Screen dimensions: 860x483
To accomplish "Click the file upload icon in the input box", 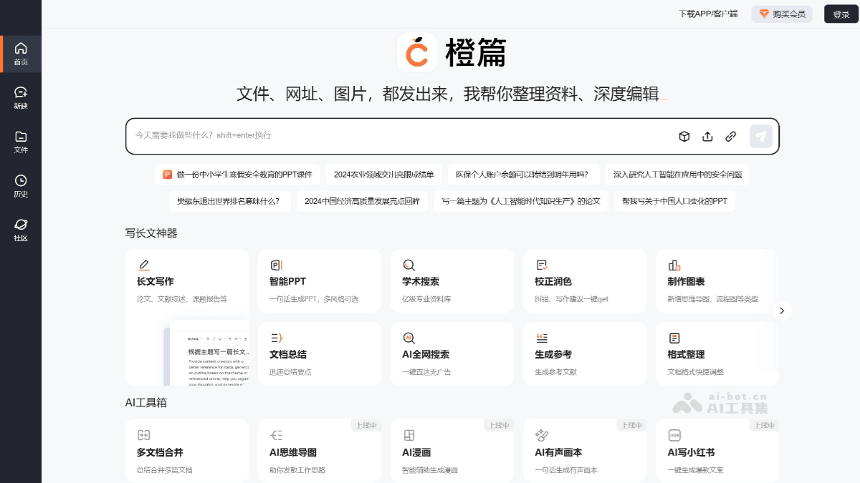I will click(x=707, y=136).
